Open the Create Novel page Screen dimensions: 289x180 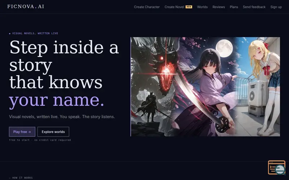(174, 7)
